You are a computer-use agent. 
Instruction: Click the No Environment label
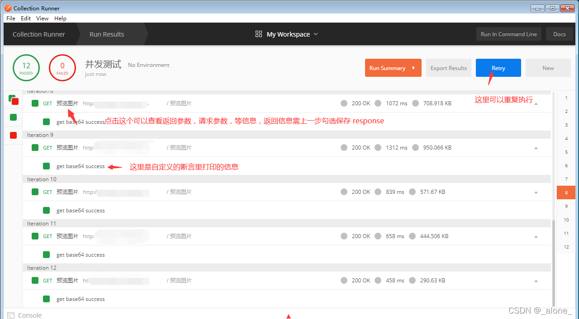[149, 65]
